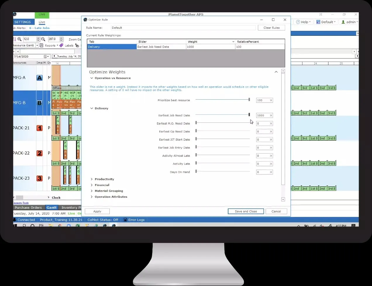Image resolution: width=372 pixels, height=286 pixels.
Task: Click the Clear Rules button
Action: (x=271, y=28)
